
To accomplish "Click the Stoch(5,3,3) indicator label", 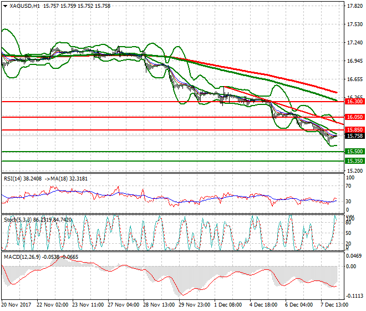I will [x=18, y=220].
